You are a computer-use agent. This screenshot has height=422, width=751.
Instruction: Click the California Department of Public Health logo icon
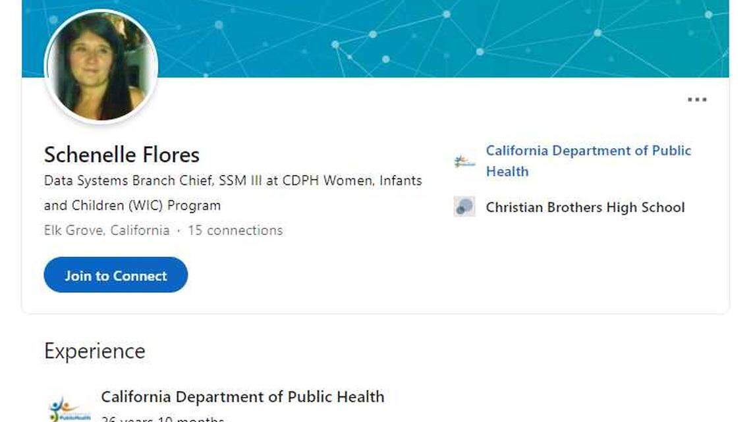(464, 161)
